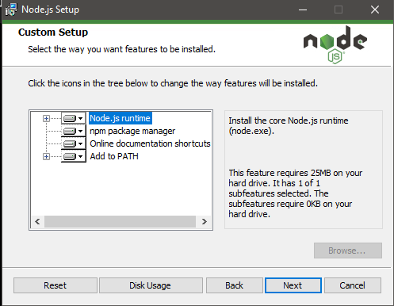This screenshot has width=394, height=306.
Task: Click the feature tree's right scroll arrow
Action: pyautogui.click(x=204, y=221)
